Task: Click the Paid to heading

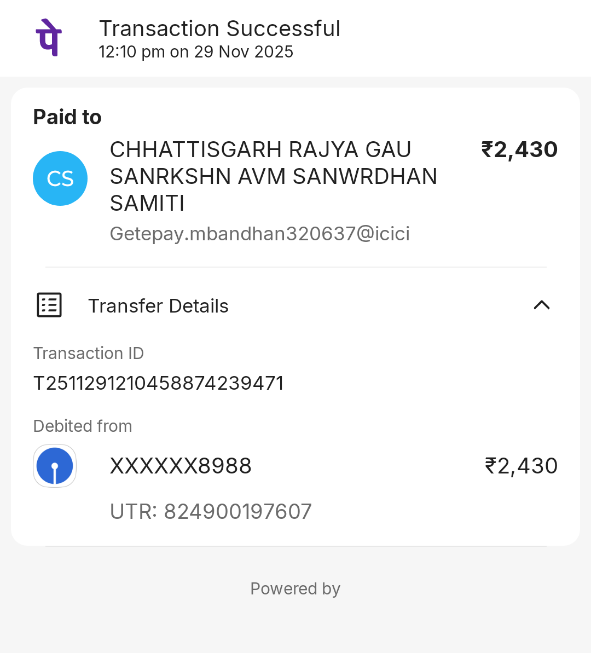Action: coord(67,117)
